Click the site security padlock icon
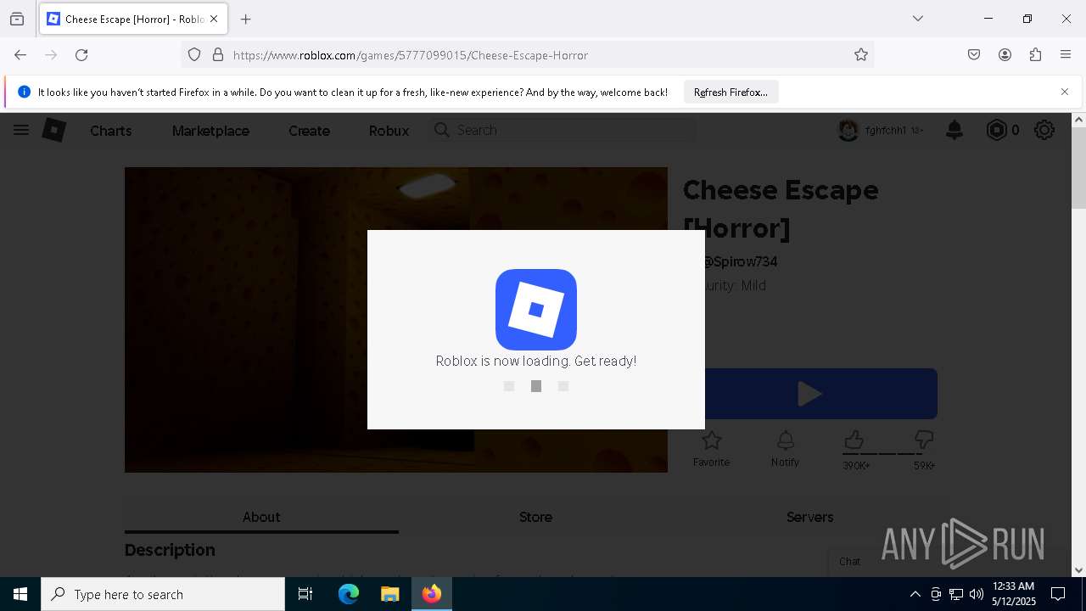Screen dimensions: 1086x611 tap(218, 55)
